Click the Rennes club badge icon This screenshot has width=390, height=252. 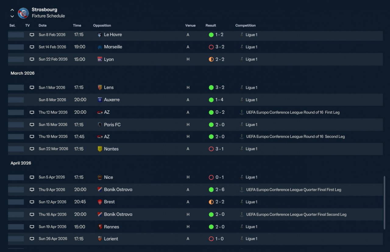[100, 227]
